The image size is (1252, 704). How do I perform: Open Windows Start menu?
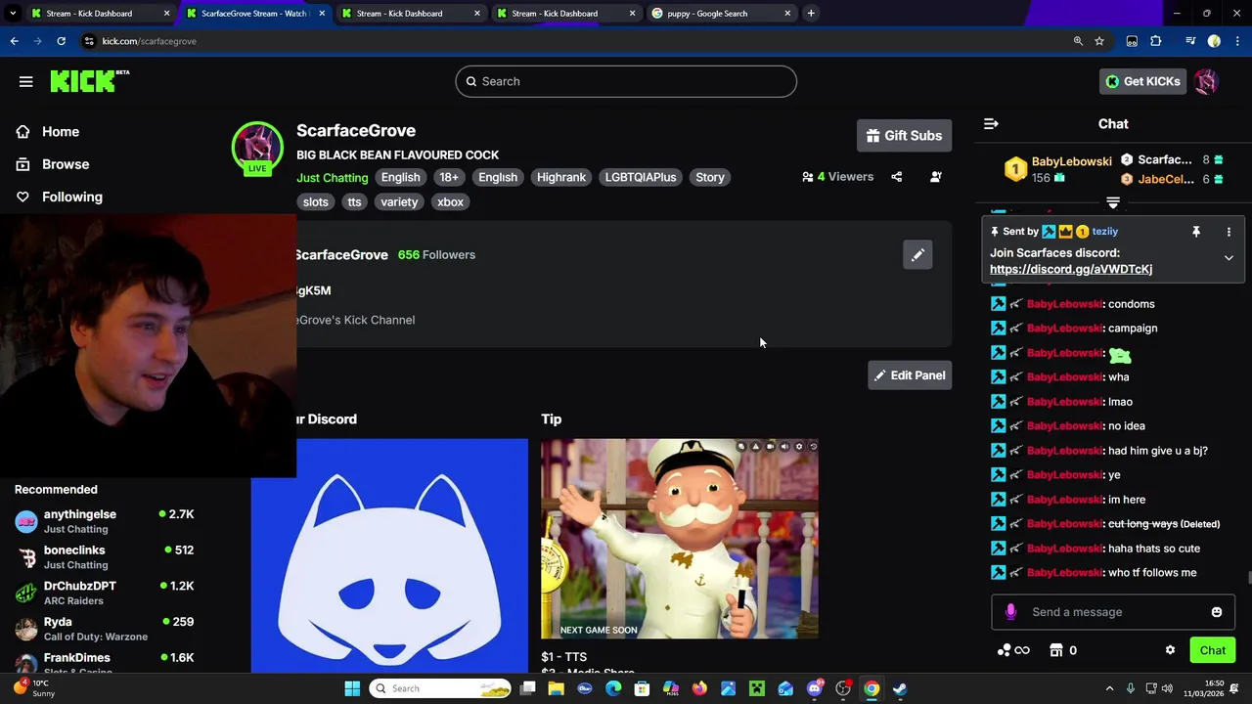pos(352,688)
